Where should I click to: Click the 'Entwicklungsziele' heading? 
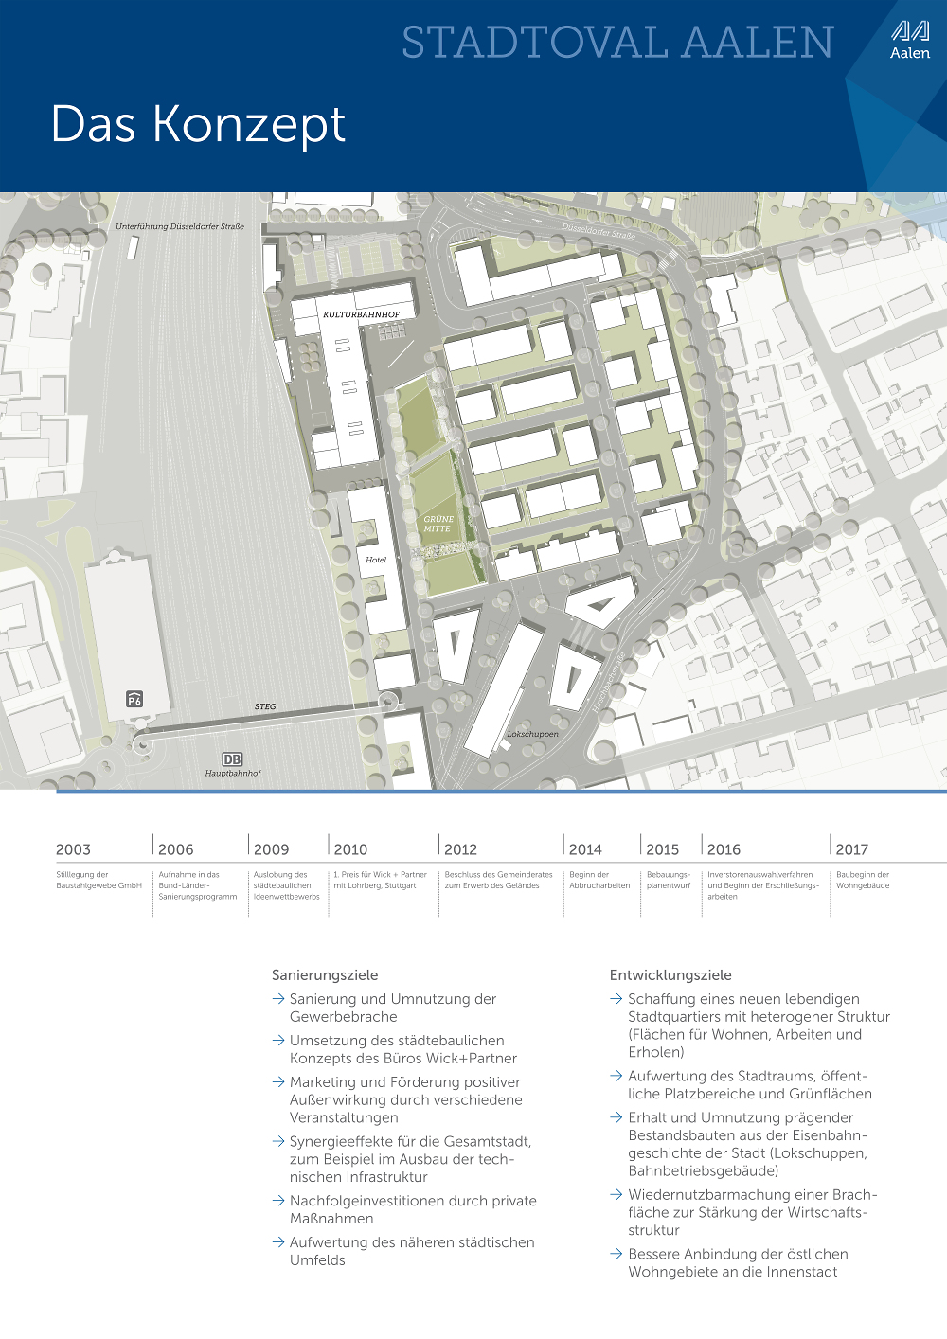point(670,974)
